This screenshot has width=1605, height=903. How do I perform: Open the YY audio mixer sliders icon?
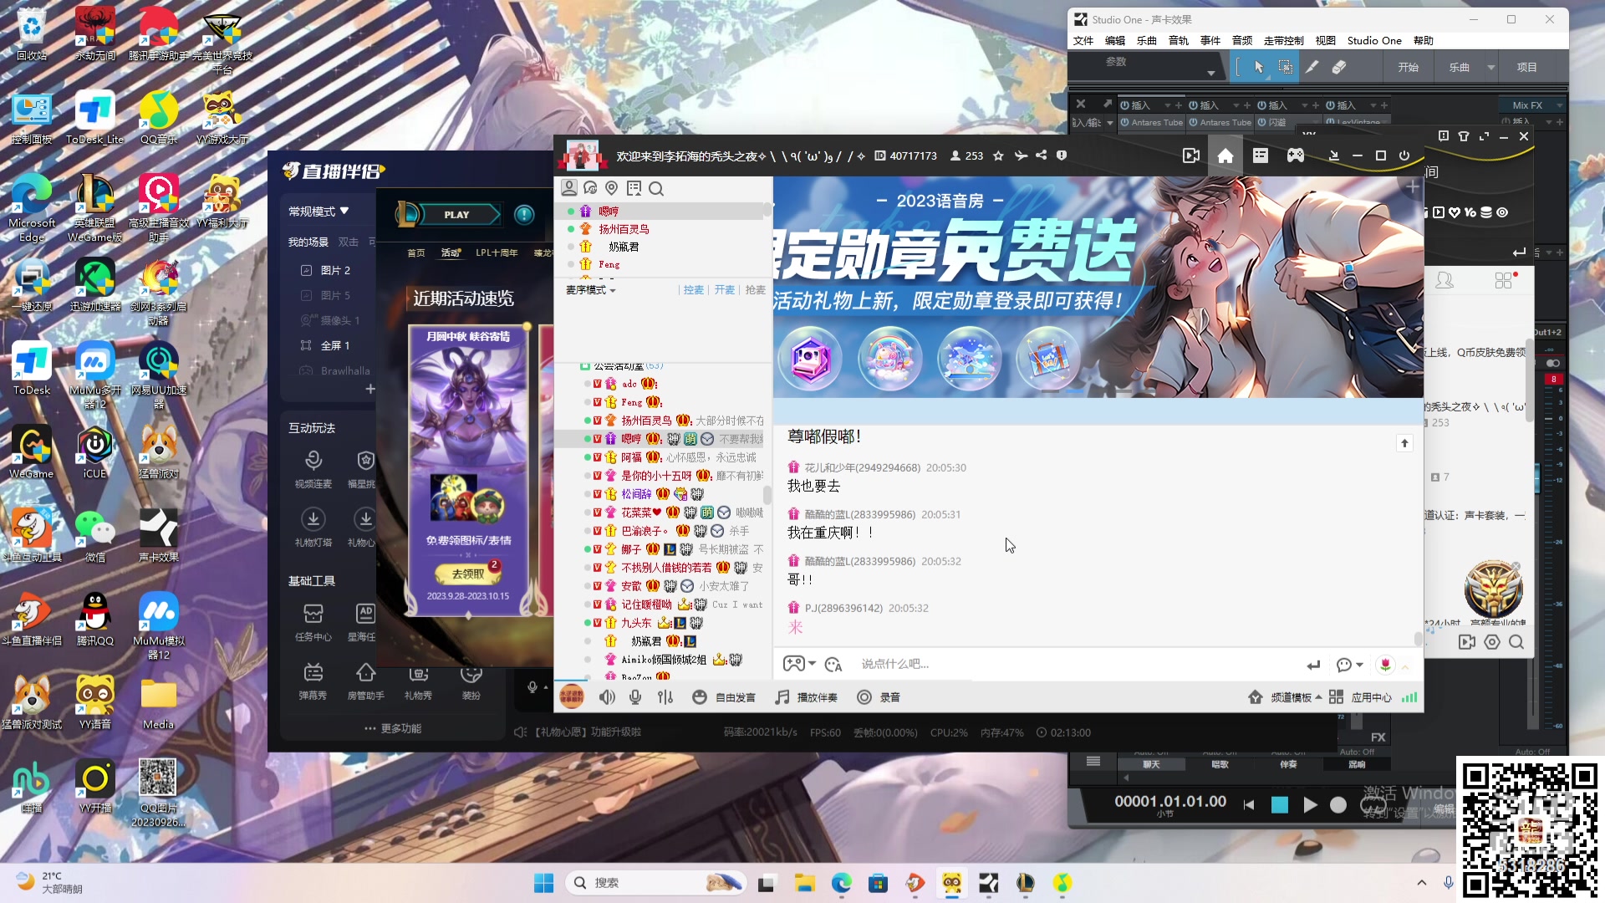pyautogui.click(x=665, y=697)
